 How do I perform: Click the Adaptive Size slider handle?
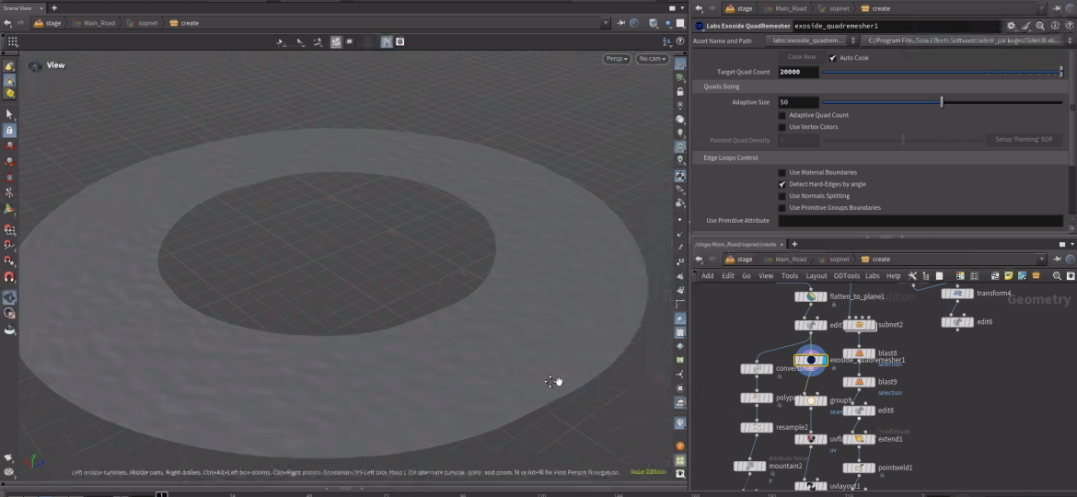[941, 102]
